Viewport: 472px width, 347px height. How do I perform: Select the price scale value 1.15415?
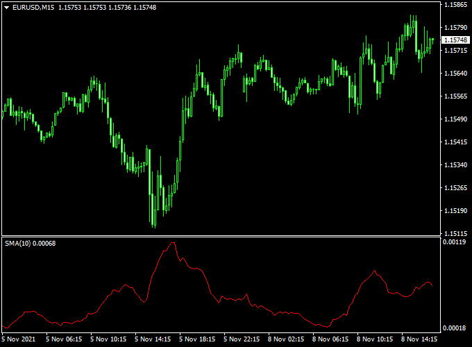(x=456, y=142)
